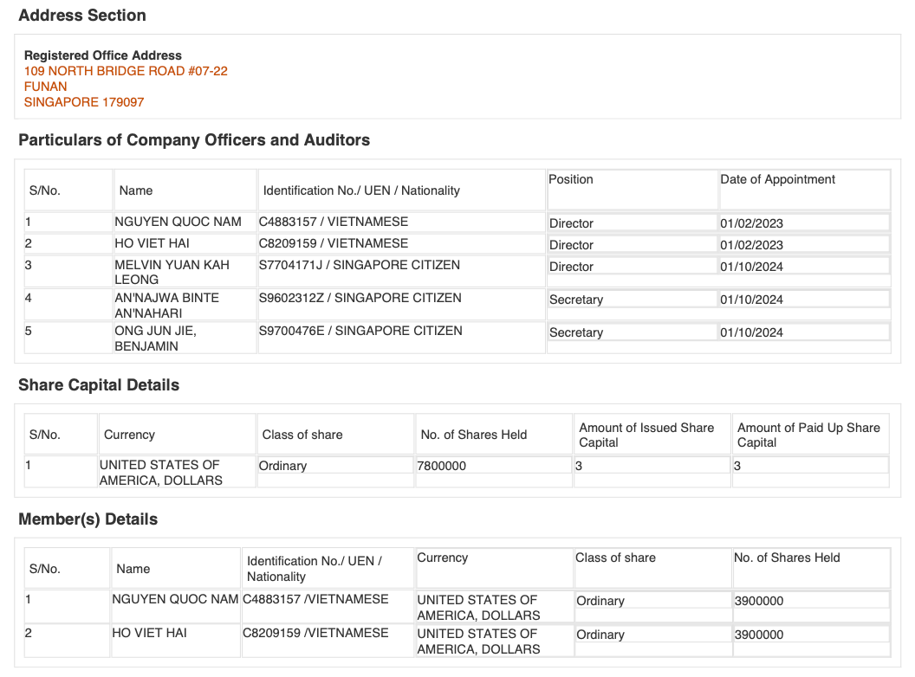Select the Registered Office Address label
Viewport: 915px width, 677px height.
point(103,55)
